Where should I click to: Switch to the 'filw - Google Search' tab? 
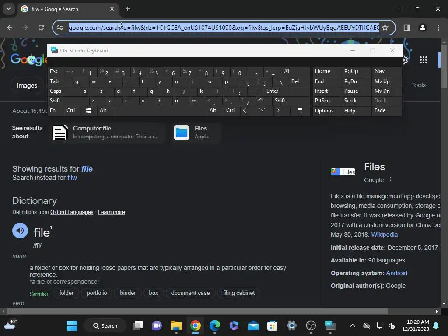click(68, 9)
